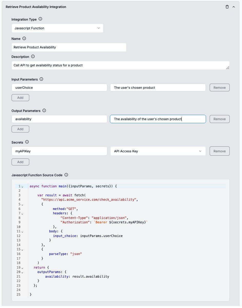Click the userChoice parameter name field
This screenshot has height=308, width=242.
click(59, 87)
